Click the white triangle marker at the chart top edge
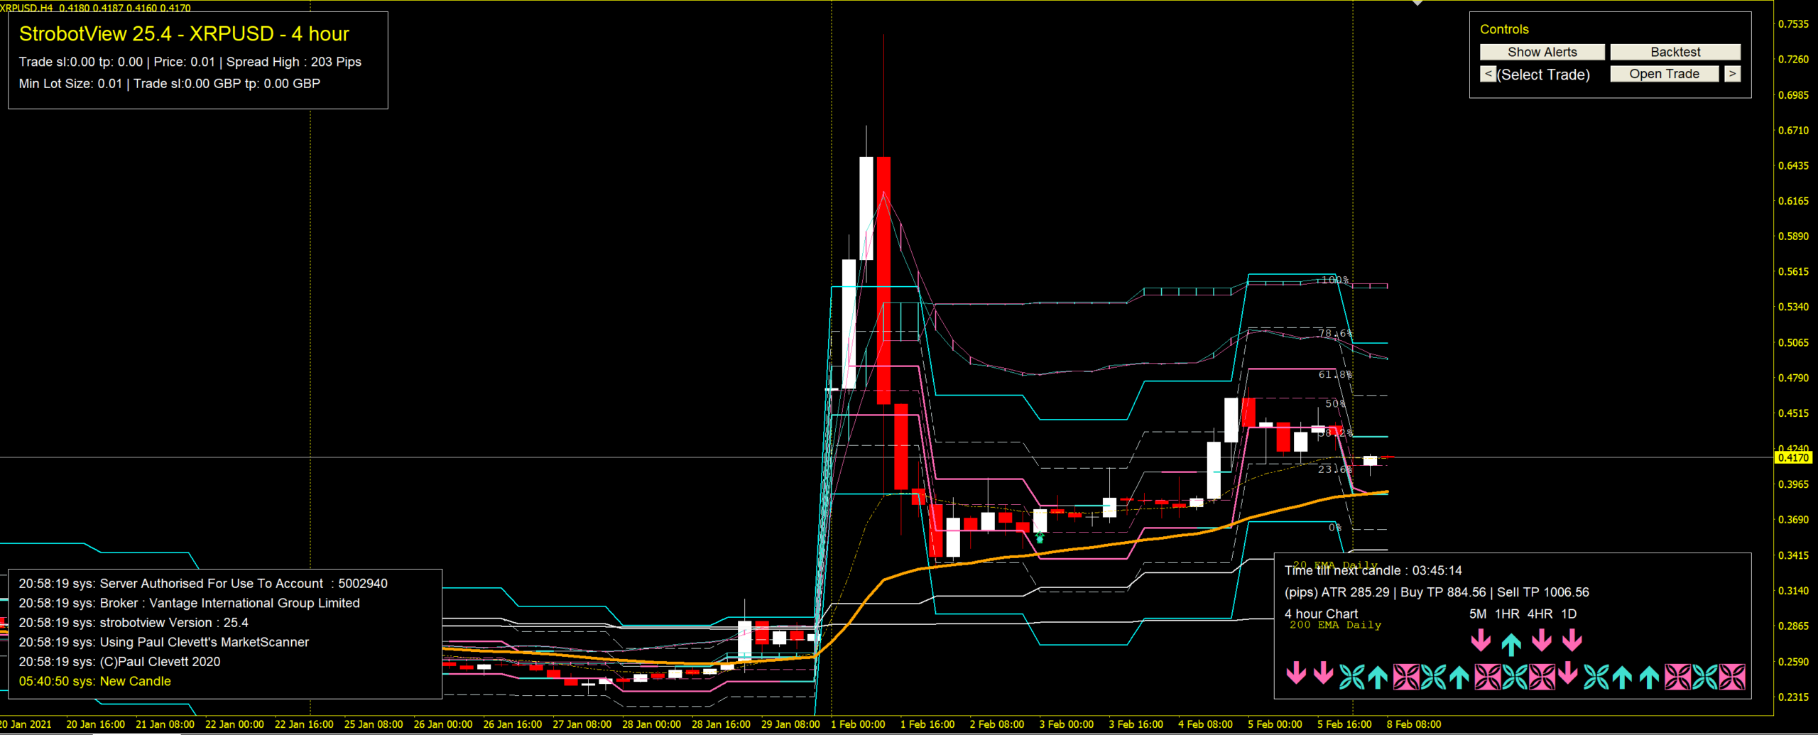Viewport: 1818px width, 735px height. pyautogui.click(x=1417, y=3)
